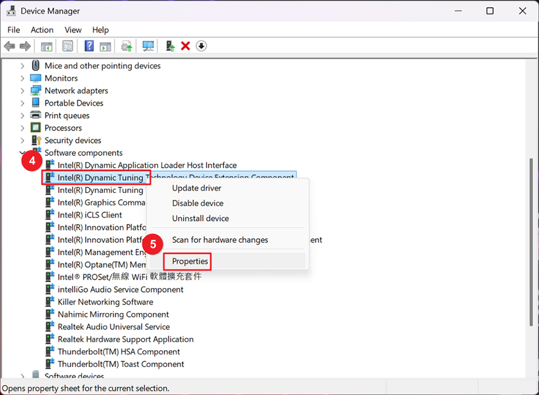Select Software components category label
The height and width of the screenshot is (395, 539).
pyautogui.click(x=84, y=153)
